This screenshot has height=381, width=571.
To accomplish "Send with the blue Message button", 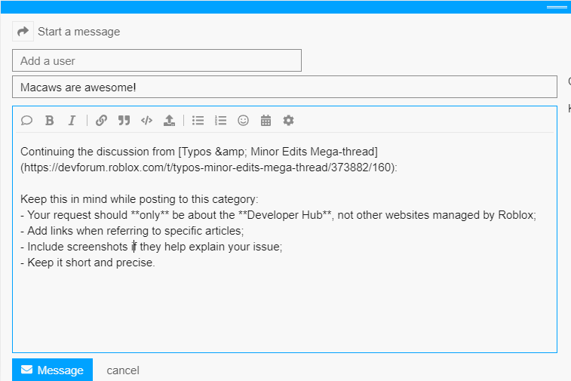I will [x=53, y=370].
